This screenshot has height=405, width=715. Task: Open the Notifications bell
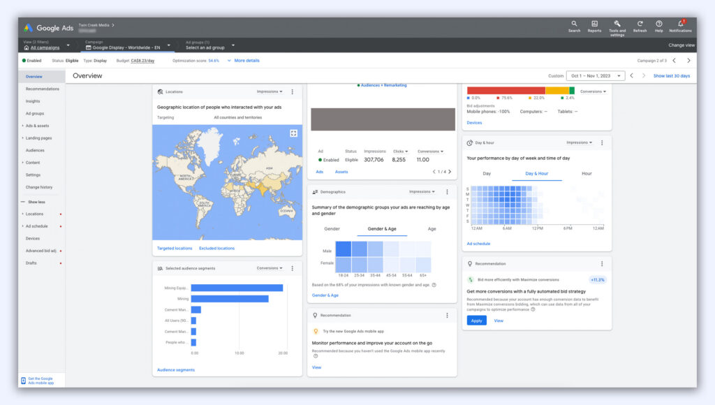coord(680,27)
